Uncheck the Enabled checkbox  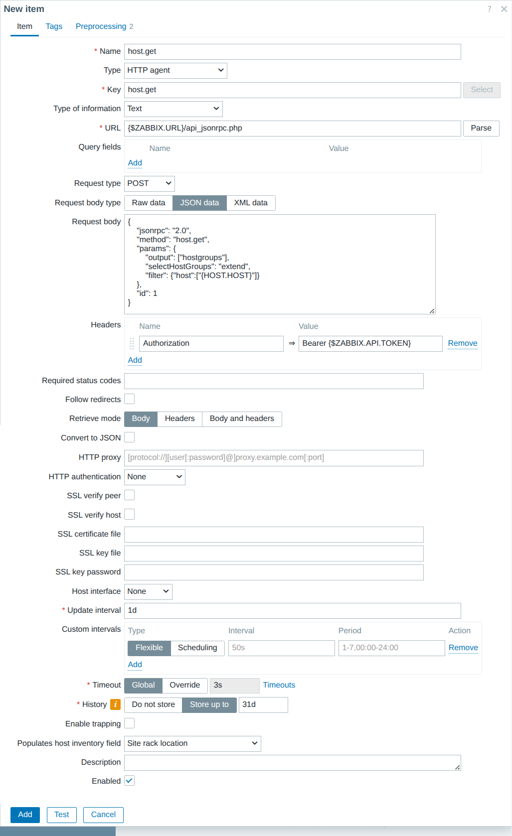[130, 781]
